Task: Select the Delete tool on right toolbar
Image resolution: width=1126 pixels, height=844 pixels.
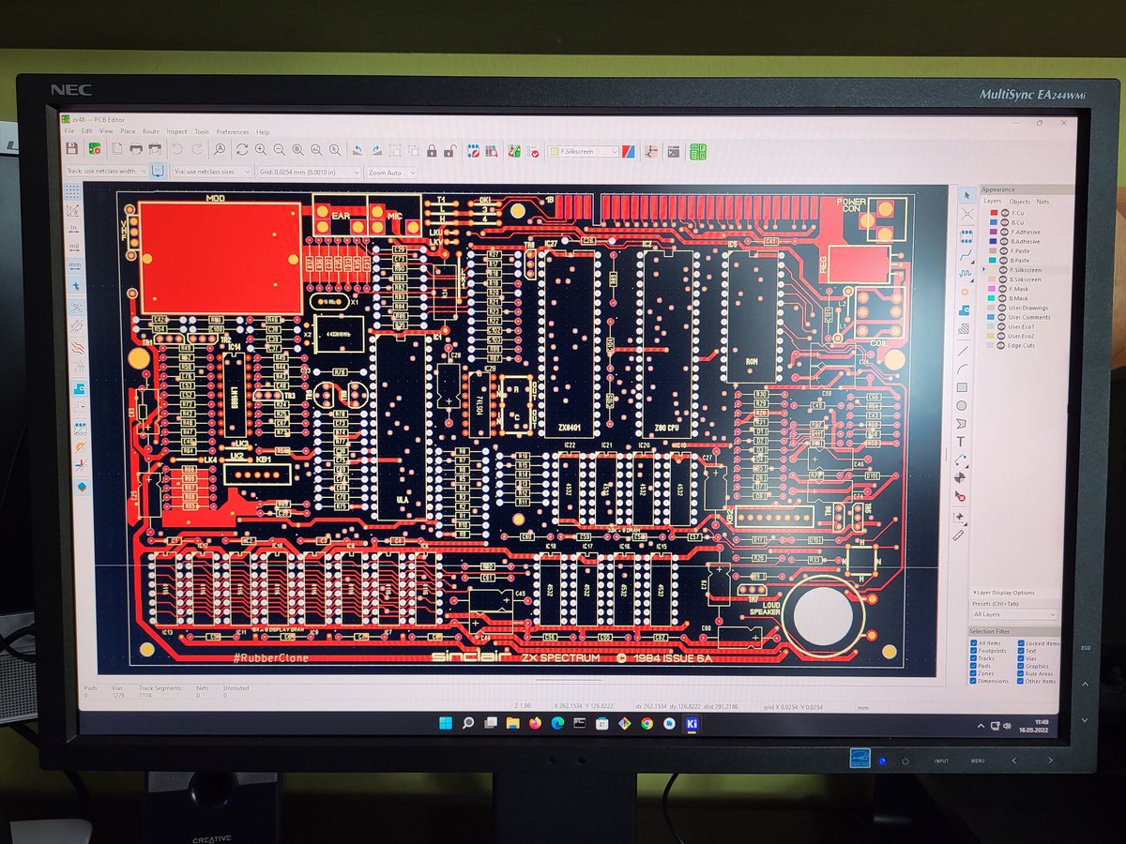Action: [960, 496]
